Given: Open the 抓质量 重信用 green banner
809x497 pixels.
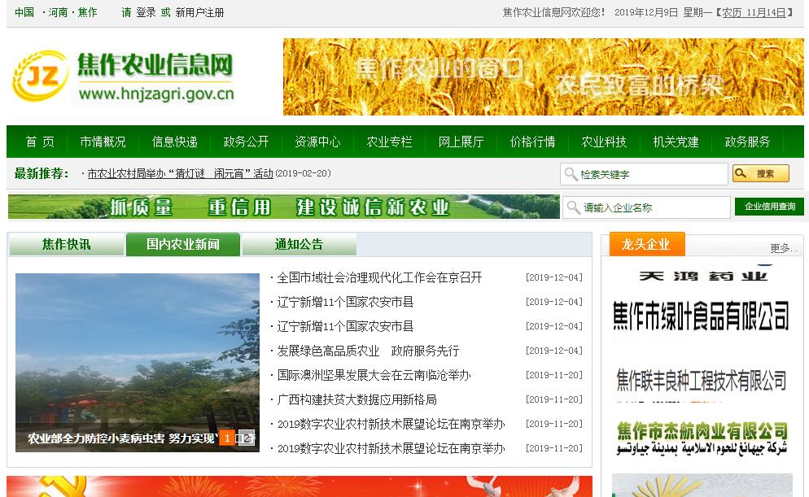Looking at the screenshot, I should [283, 207].
